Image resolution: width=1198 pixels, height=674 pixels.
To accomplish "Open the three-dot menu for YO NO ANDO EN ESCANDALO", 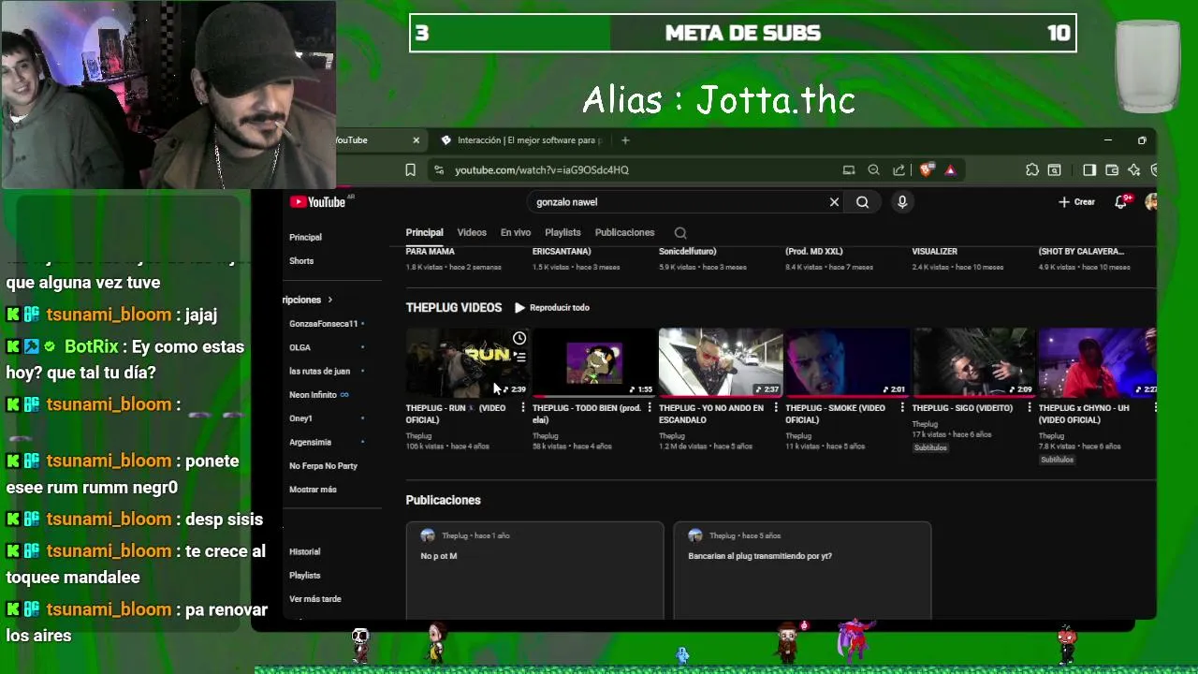I will tap(776, 408).
